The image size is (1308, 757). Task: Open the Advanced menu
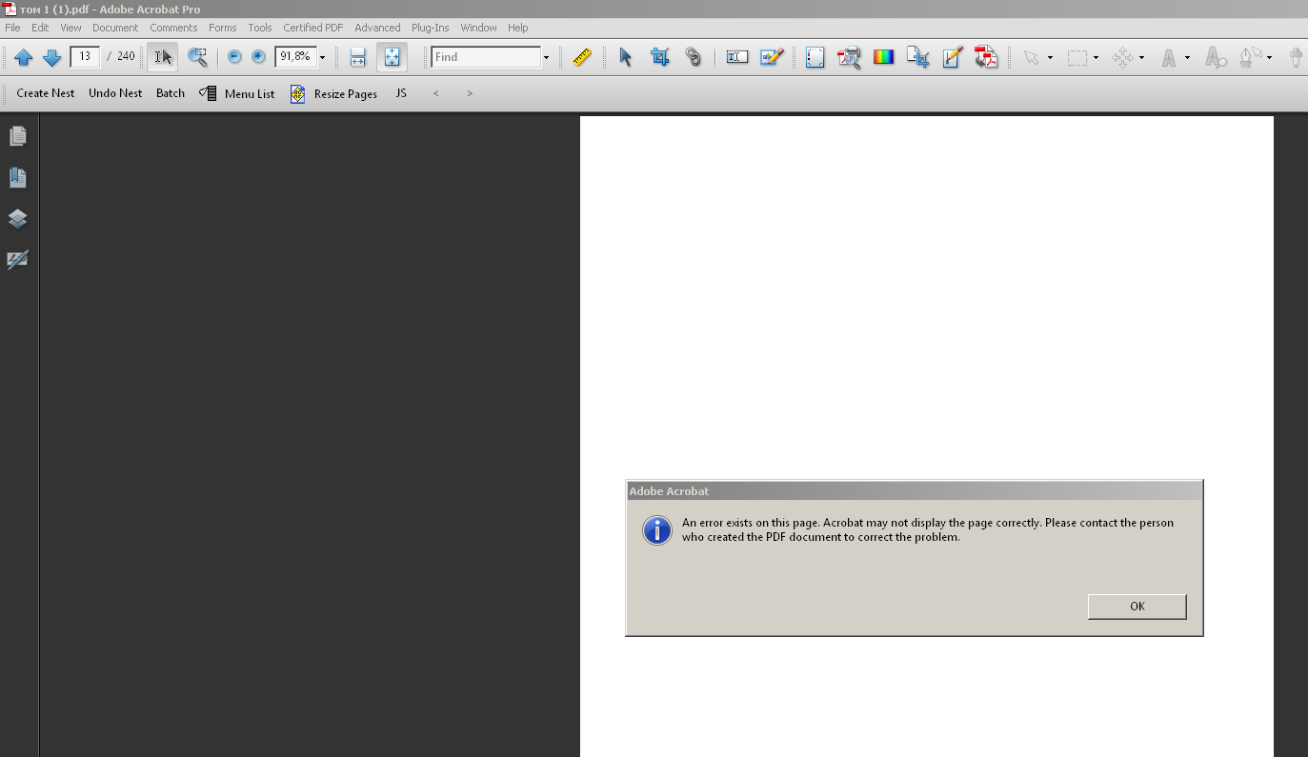point(377,28)
